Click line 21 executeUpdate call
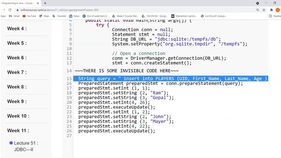The height and width of the screenshot is (158, 281). 117,107
